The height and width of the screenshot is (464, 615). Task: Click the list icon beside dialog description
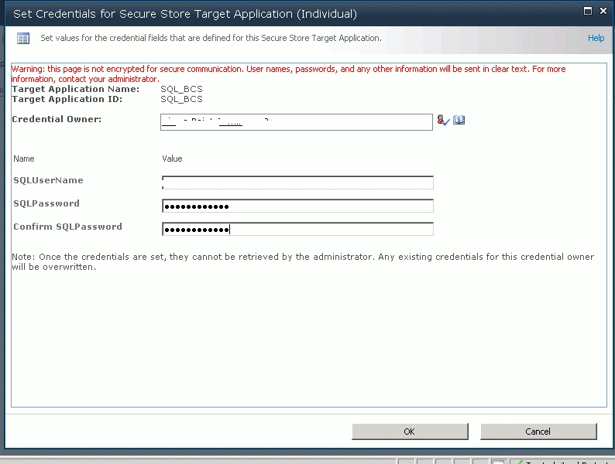pyautogui.click(x=23, y=39)
